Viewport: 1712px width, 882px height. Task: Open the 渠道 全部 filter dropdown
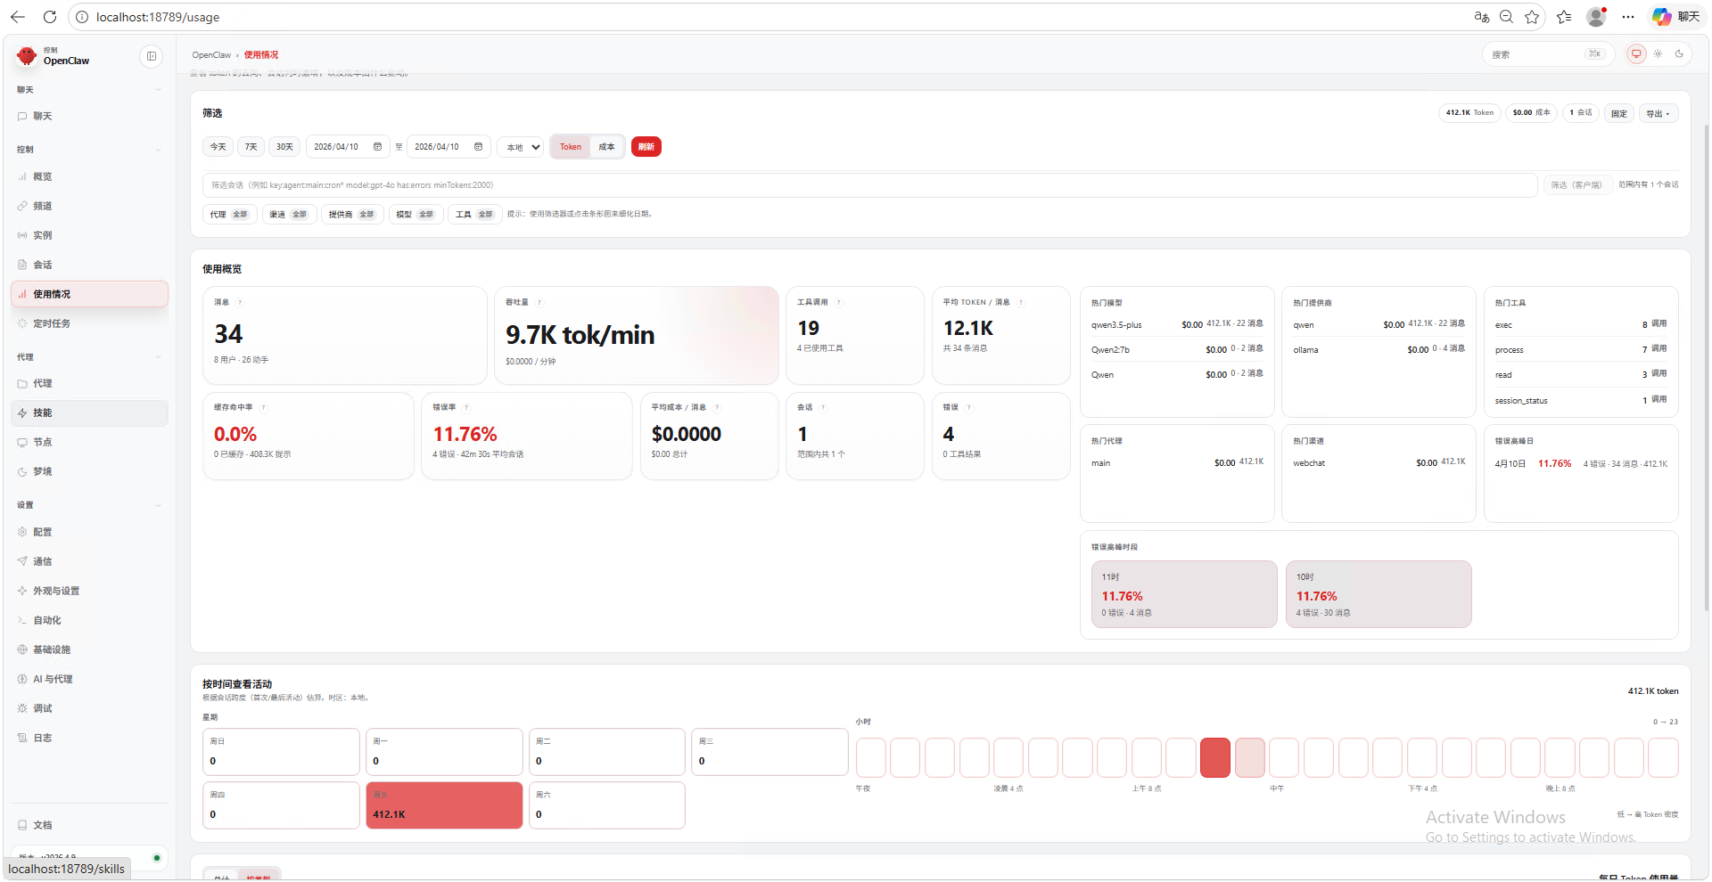[x=289, y=215]
